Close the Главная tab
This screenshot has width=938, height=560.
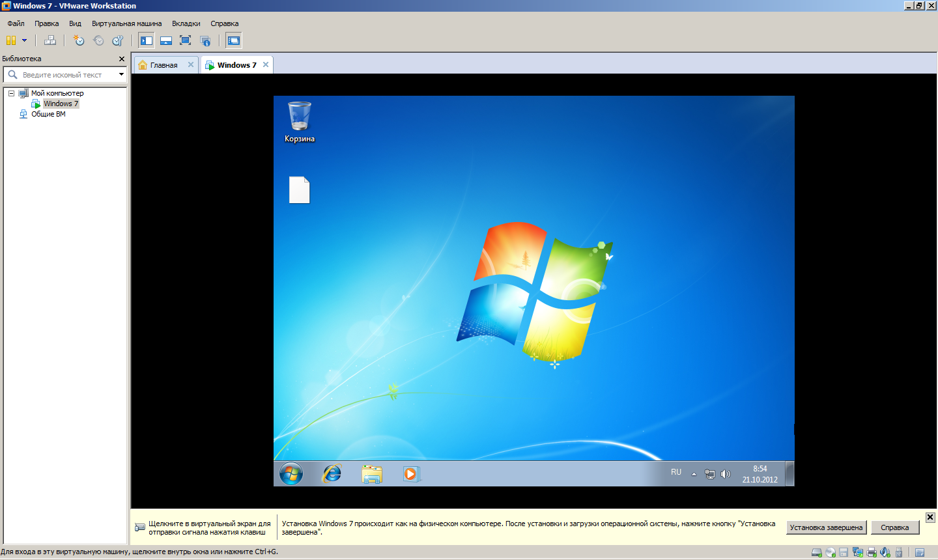pyautogui.click(x=191, y=64)
